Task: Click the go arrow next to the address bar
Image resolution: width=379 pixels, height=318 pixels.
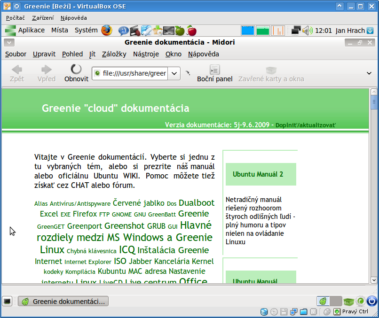Action: 188,73
